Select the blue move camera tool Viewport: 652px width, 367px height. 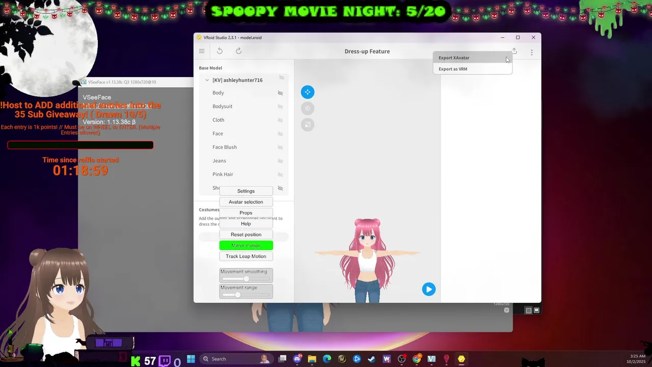tap(308, 92)
